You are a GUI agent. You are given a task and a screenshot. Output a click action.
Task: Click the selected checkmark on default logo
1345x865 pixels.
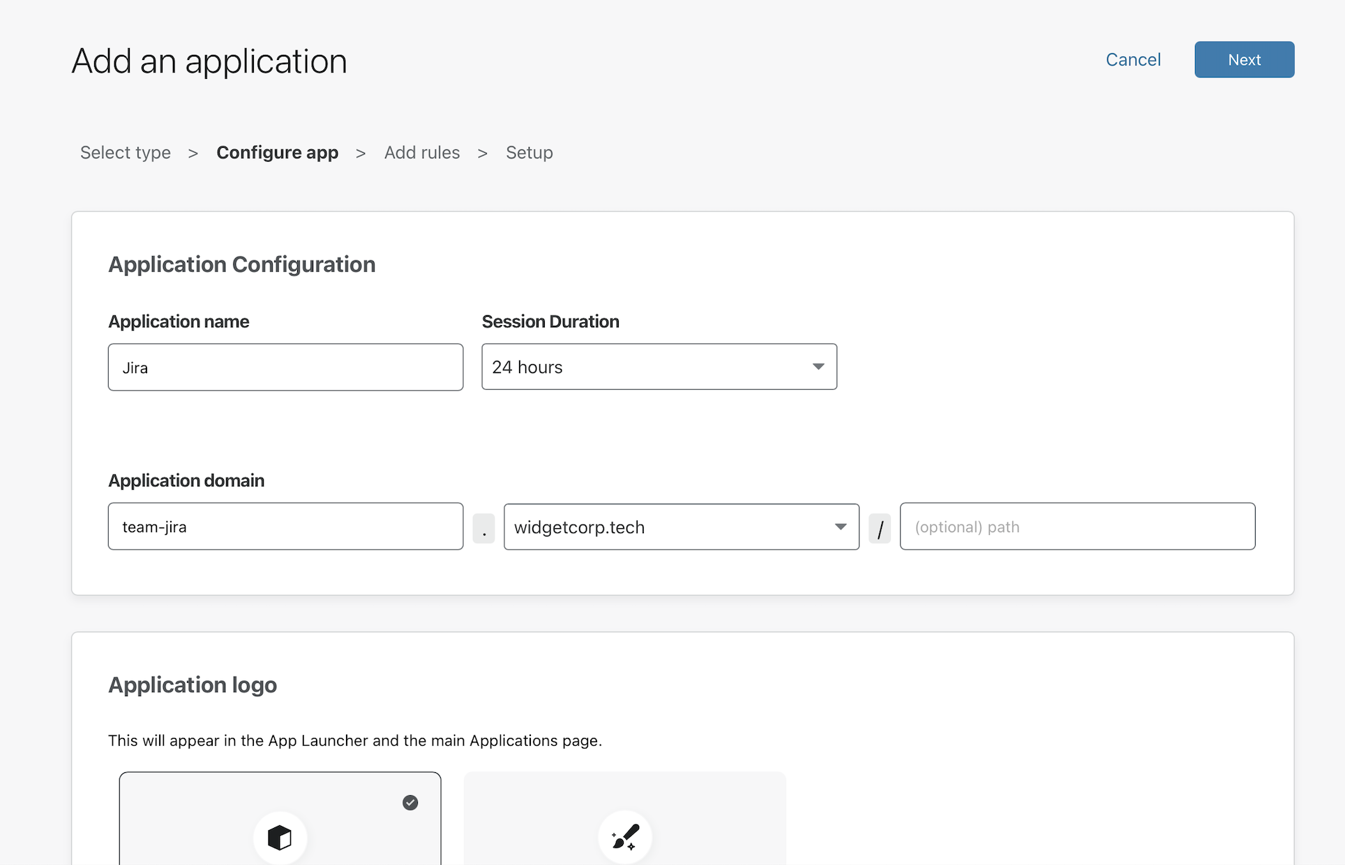[410, 803]
